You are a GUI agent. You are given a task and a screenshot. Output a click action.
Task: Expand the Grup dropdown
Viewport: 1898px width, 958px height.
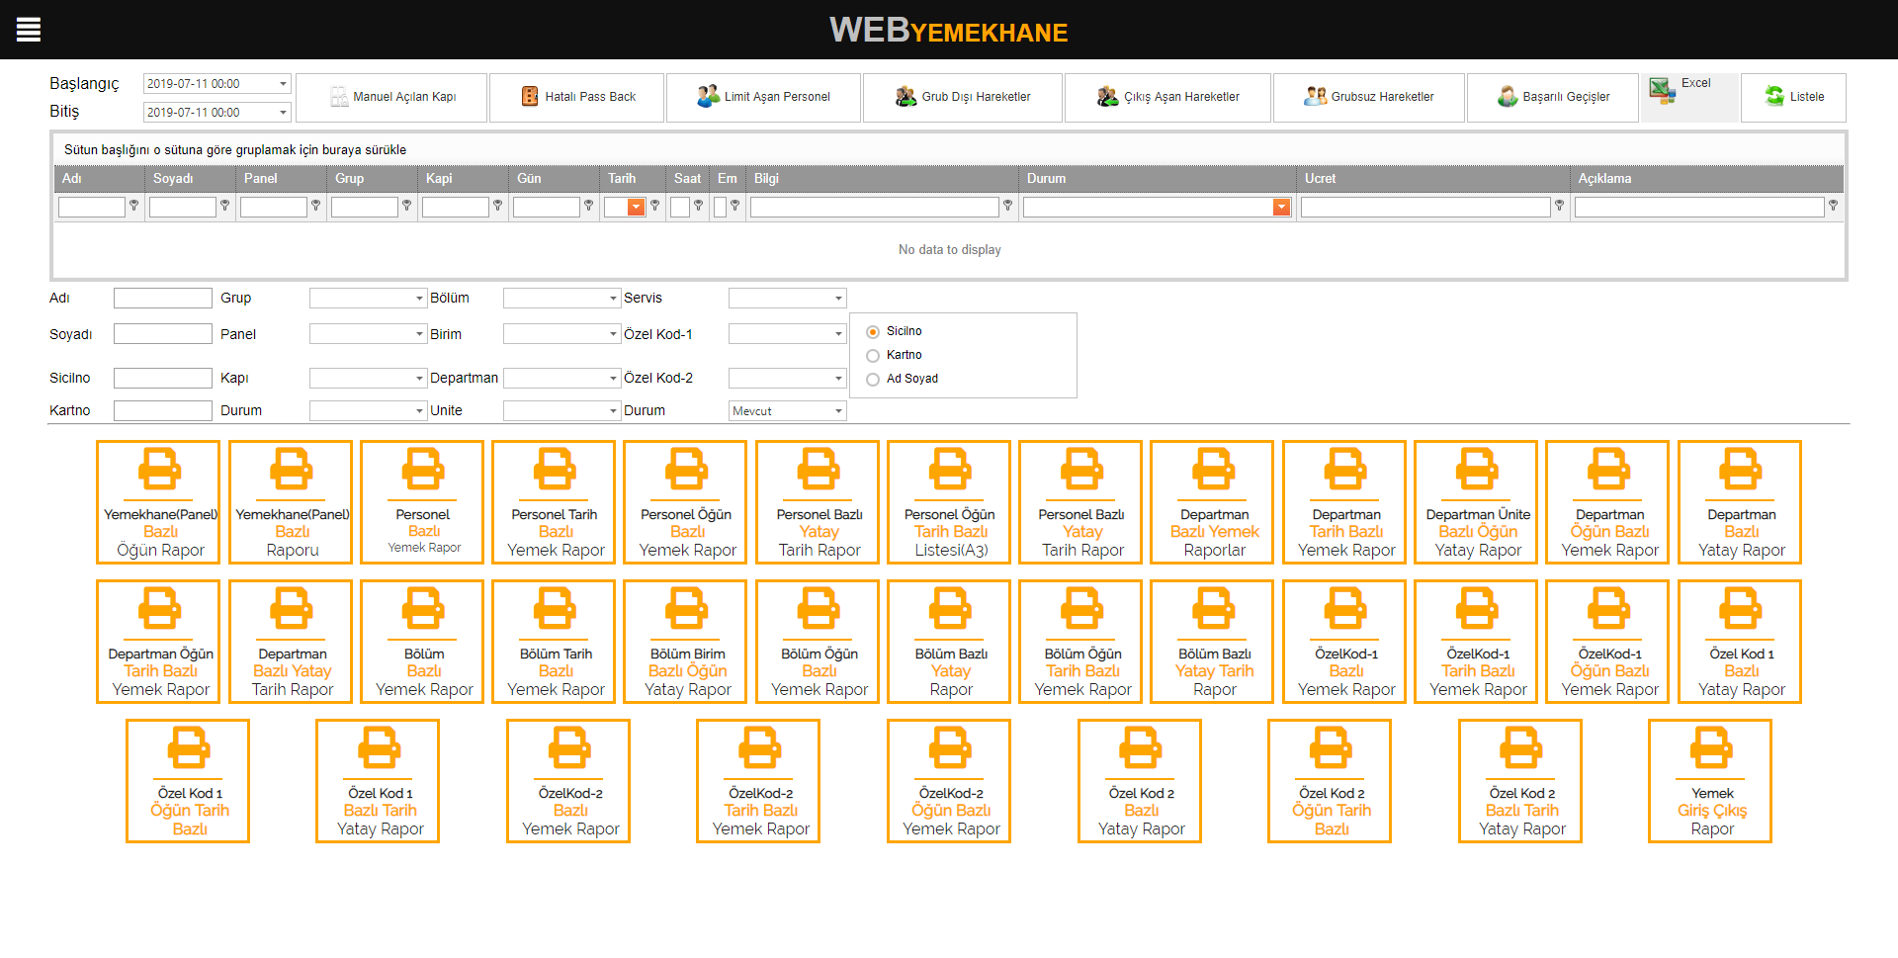pyautogui.click(x=419, y=299)
